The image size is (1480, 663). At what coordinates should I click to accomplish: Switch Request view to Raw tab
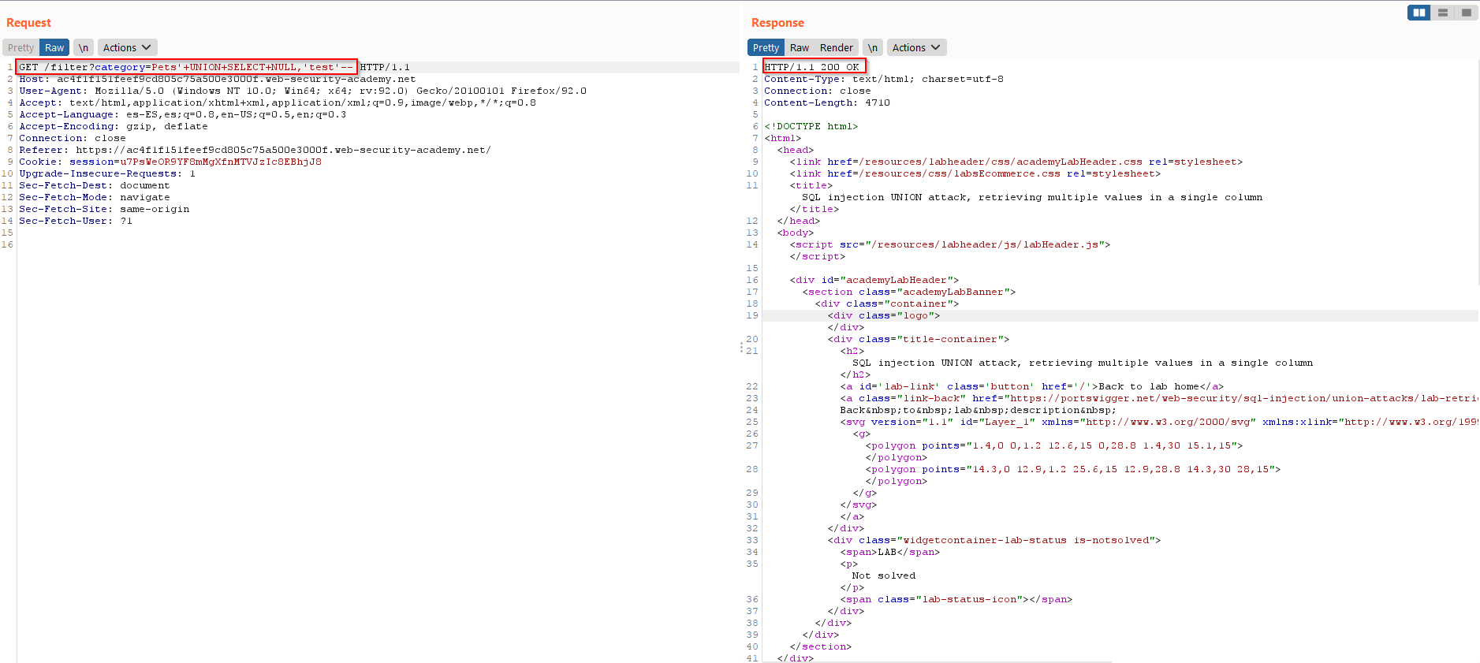[x=54, y=47]
